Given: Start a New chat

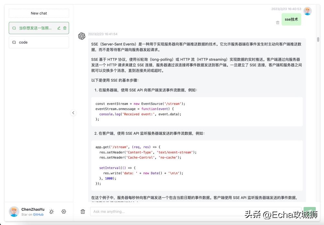Looking at the screenshot, I should click(x=39, y=13).
